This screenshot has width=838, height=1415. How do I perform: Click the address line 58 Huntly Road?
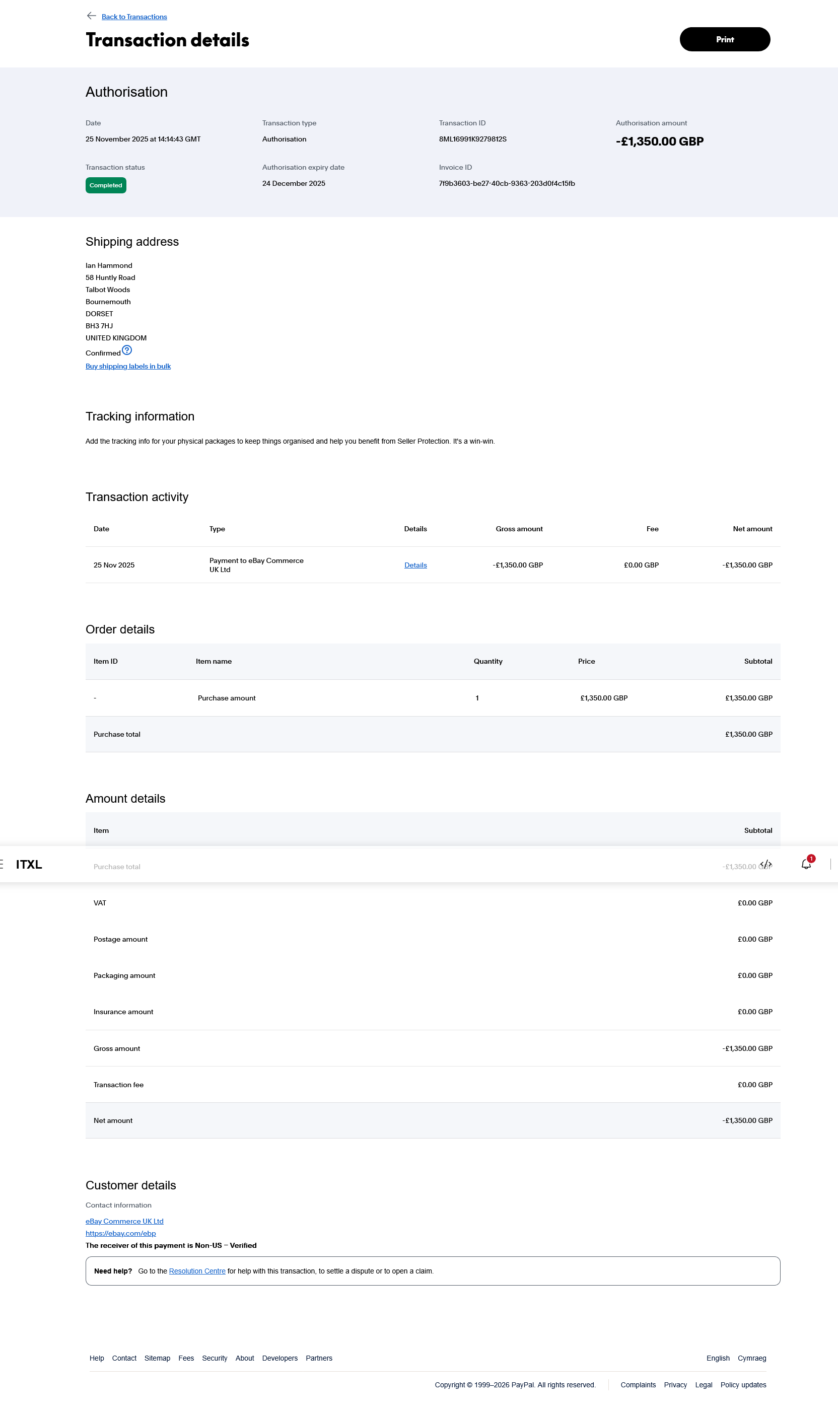click(111, 278)
